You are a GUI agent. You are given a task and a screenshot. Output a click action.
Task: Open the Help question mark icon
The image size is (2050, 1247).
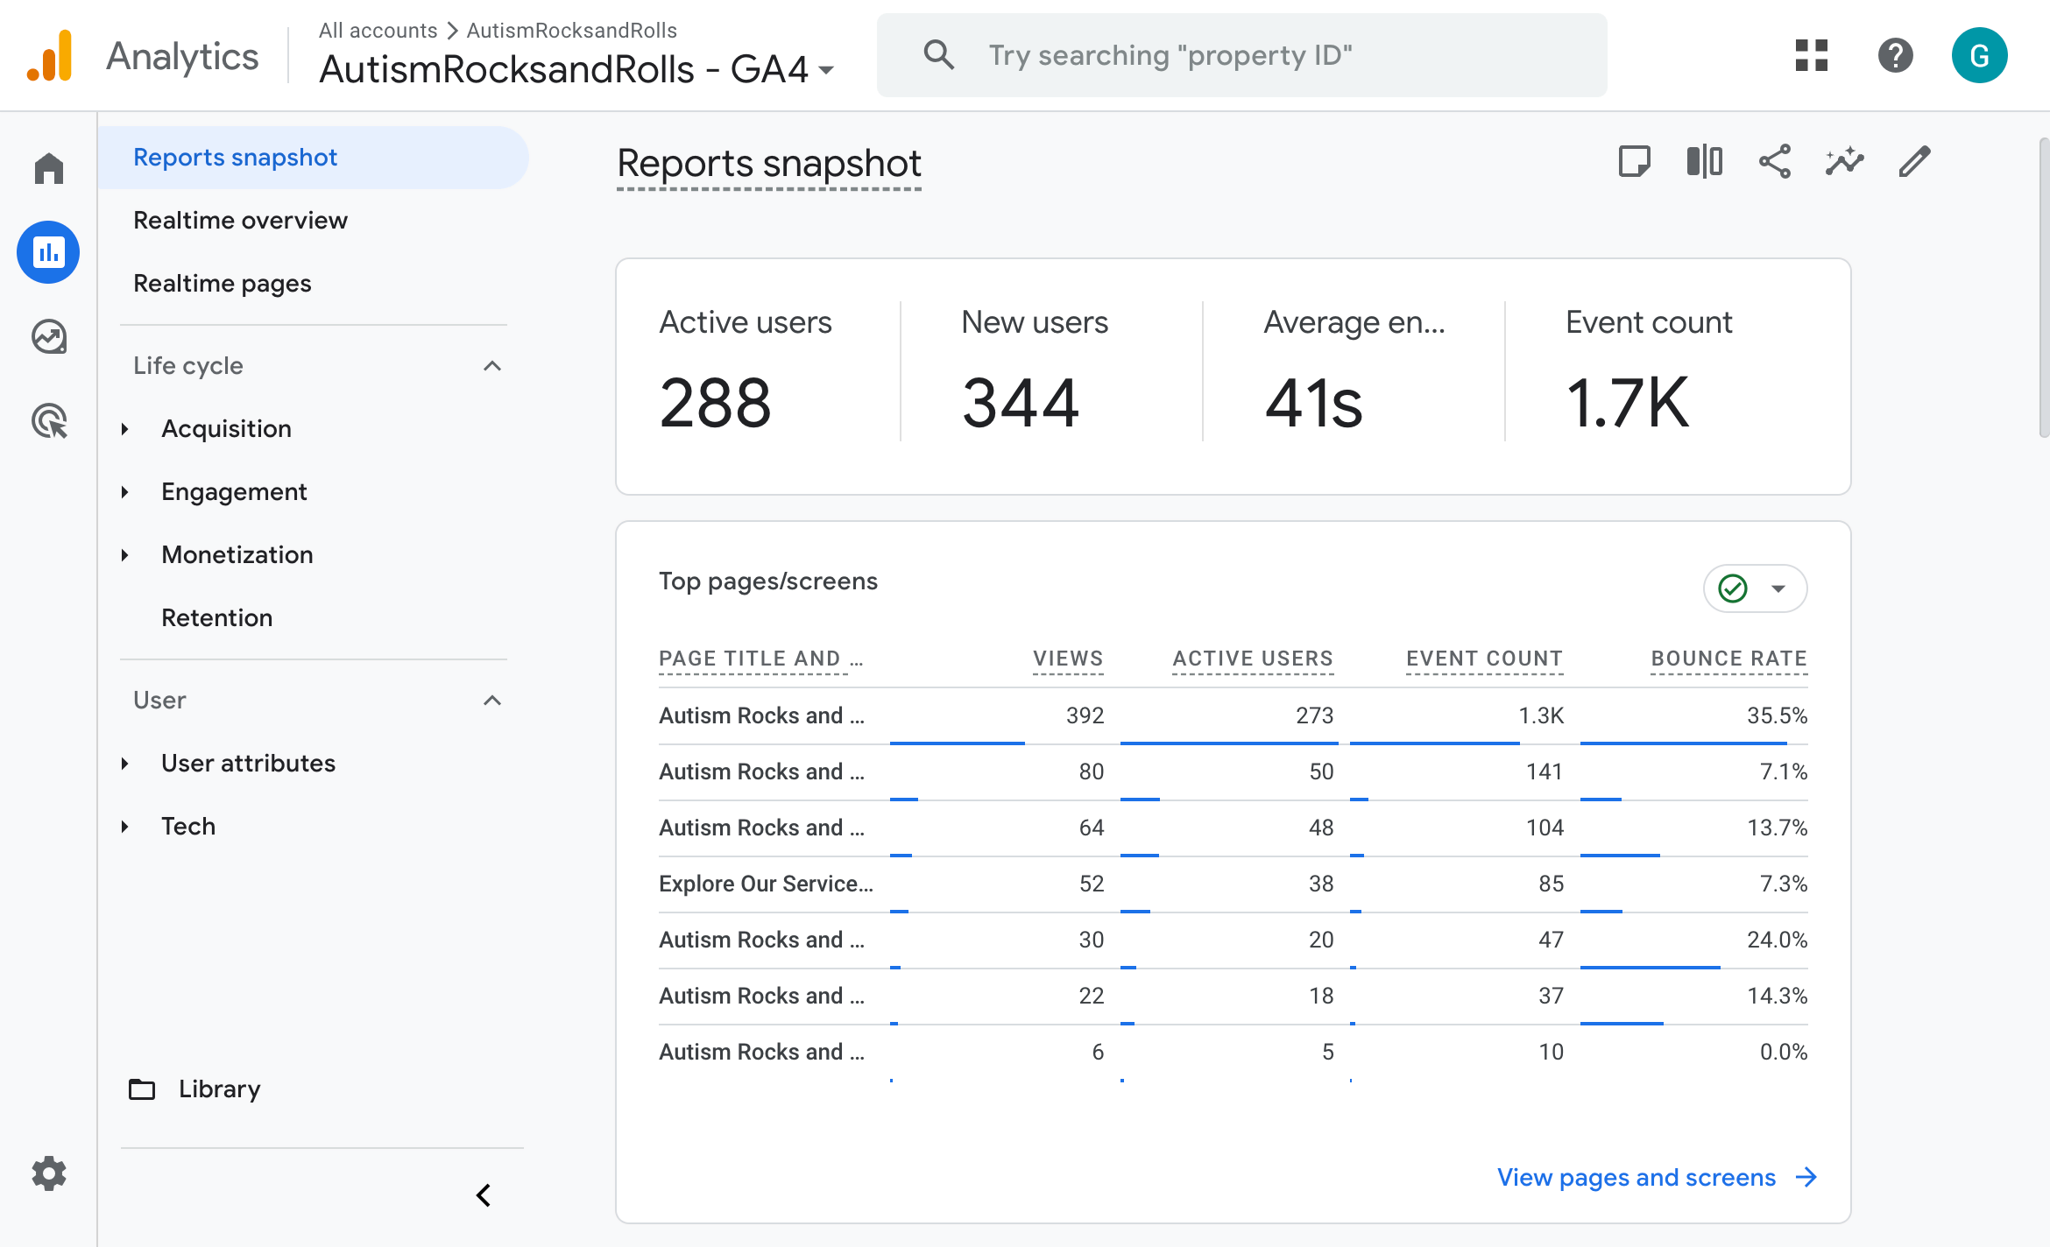[1895, 55]
